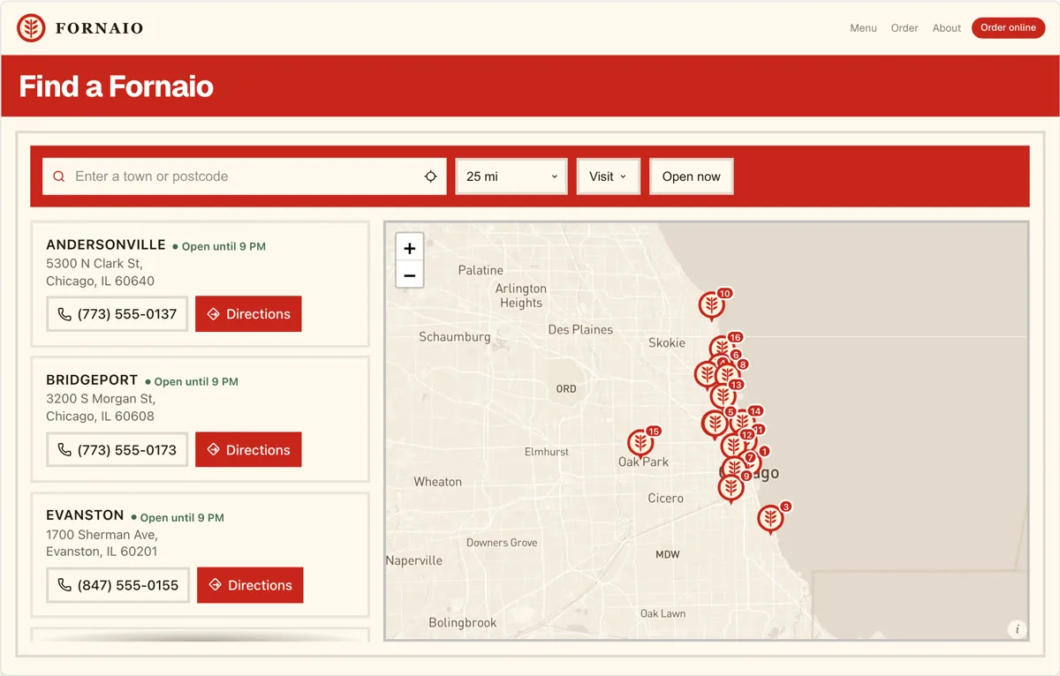Click Andersonville's 'Open until 9 PM' status

[x=219, y=246]
